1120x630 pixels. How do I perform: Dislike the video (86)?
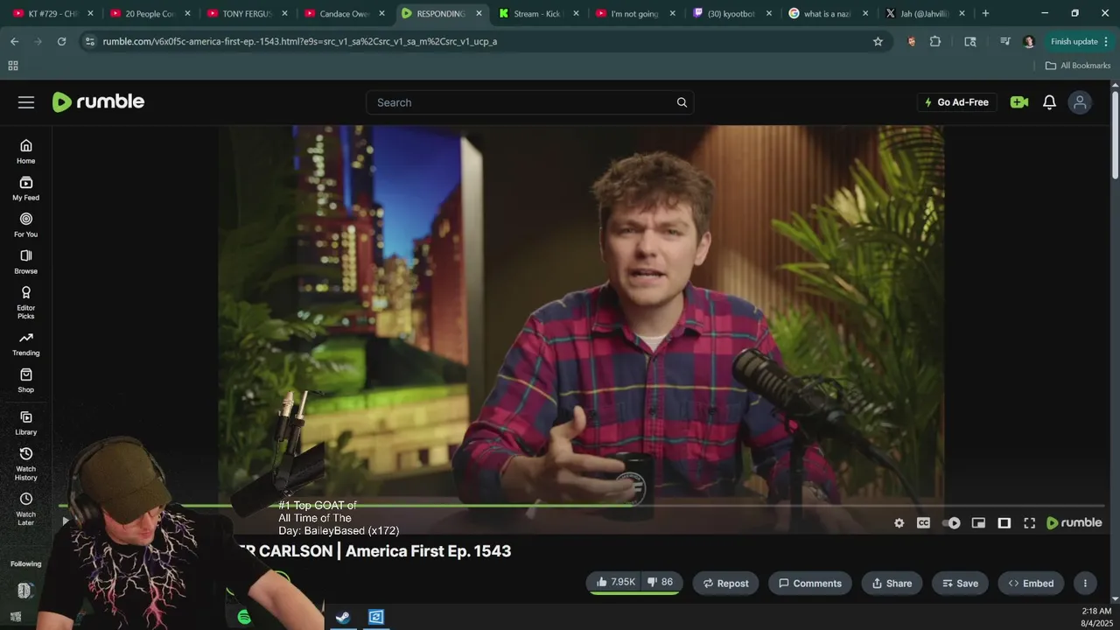[x=661, y=583]
